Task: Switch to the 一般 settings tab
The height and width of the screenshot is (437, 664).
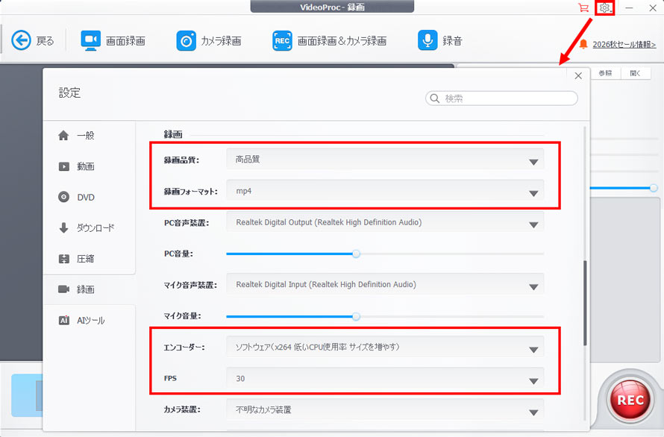Action: 90,136
